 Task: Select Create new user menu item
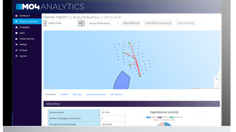tap(27, 39)
